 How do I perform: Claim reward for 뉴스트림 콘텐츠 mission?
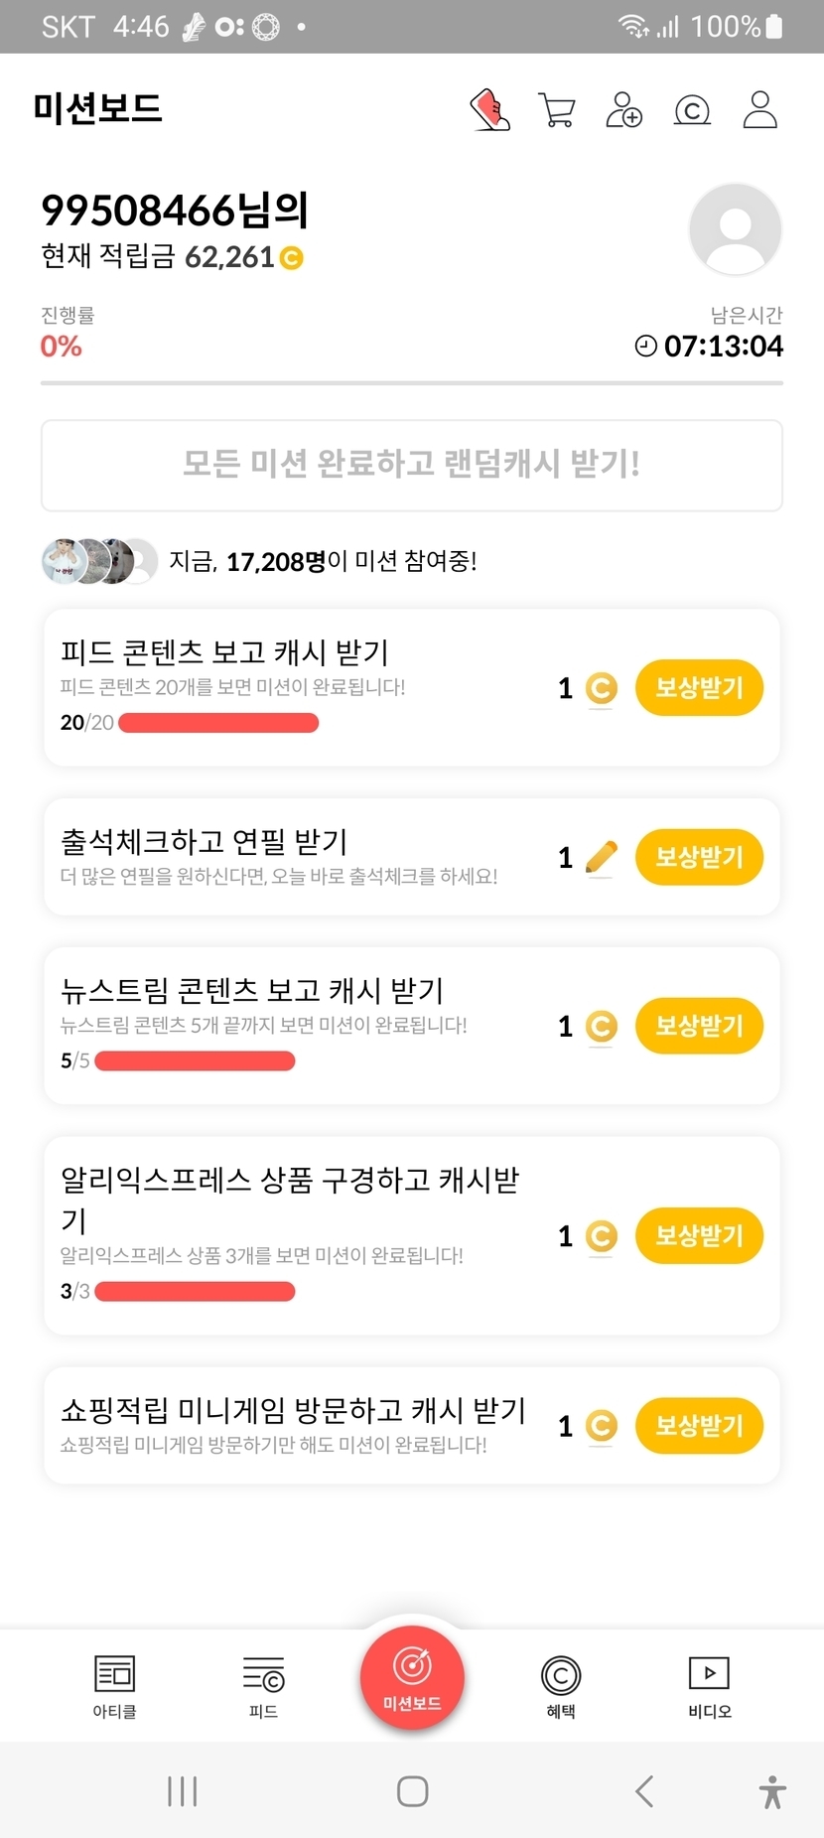pos(699,1026)
